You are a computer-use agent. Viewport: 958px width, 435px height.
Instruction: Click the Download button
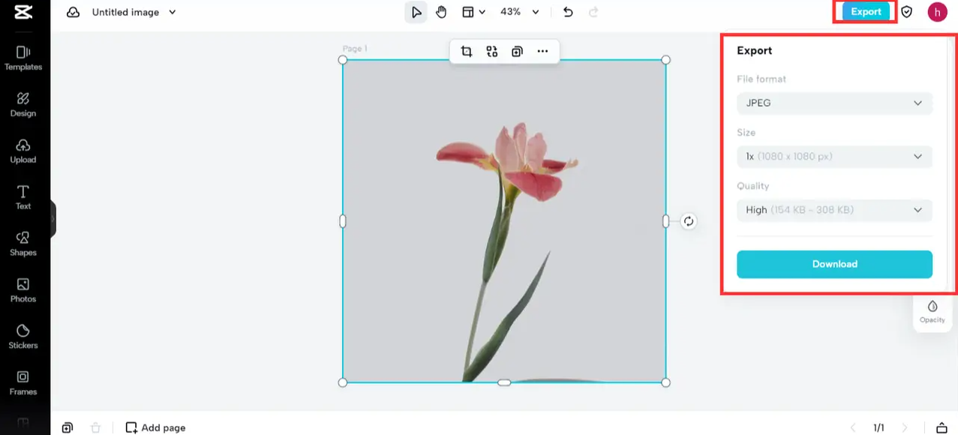pyautogui.click(x=834, y=264)
